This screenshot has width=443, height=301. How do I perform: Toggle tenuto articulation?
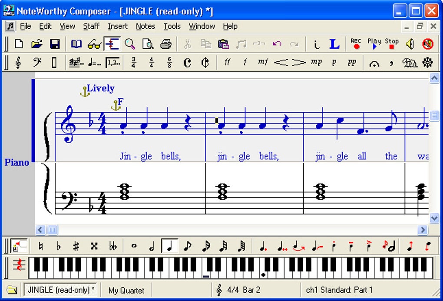351,246
